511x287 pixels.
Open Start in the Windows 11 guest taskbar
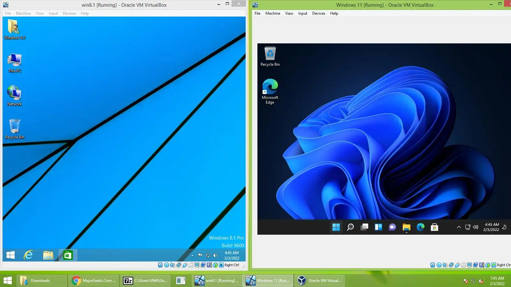click(x=336, y=227)
